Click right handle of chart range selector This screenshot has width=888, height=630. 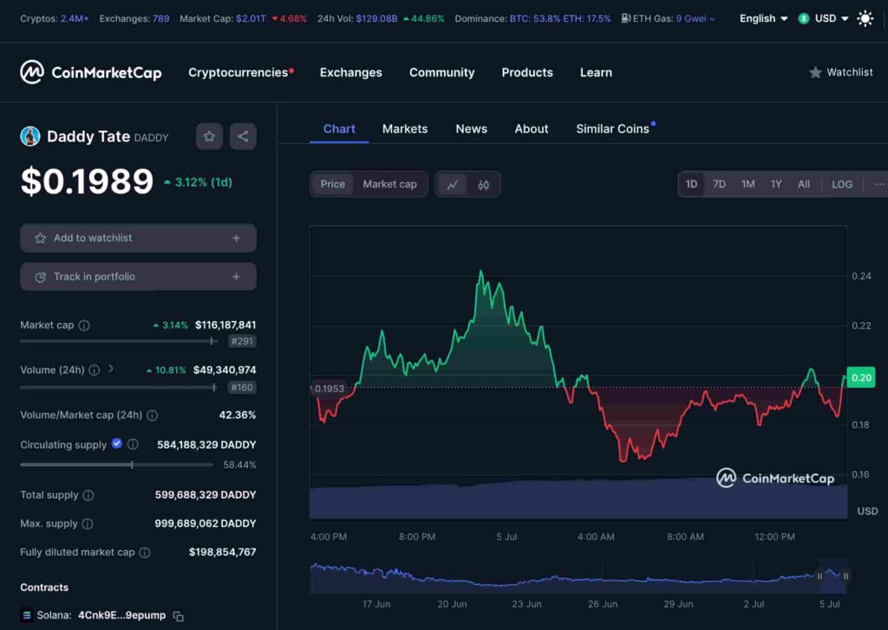846,576
